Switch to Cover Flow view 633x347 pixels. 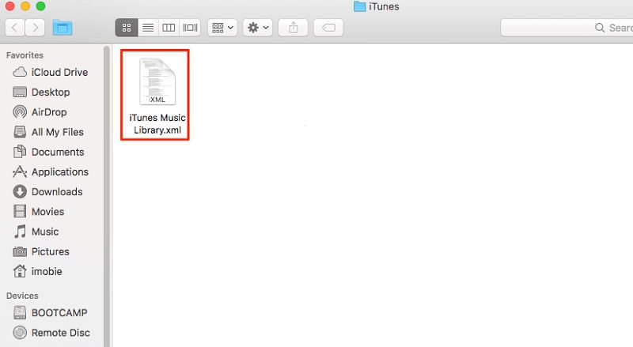coord(190,28)
